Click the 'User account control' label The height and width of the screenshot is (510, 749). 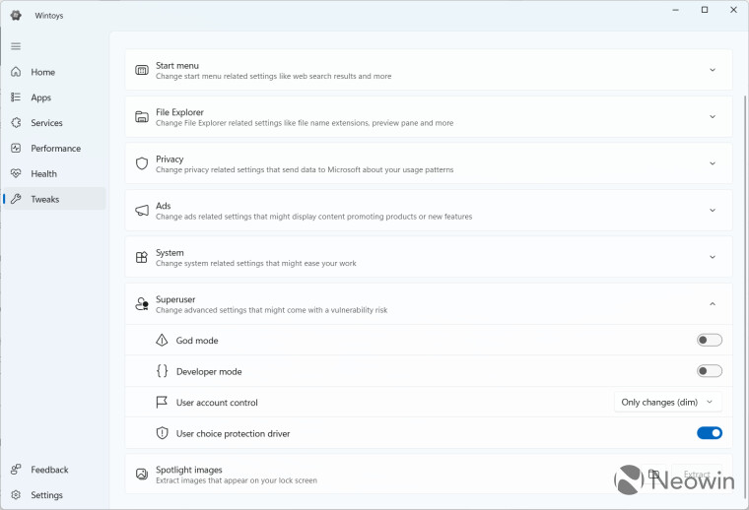point(217,403)
